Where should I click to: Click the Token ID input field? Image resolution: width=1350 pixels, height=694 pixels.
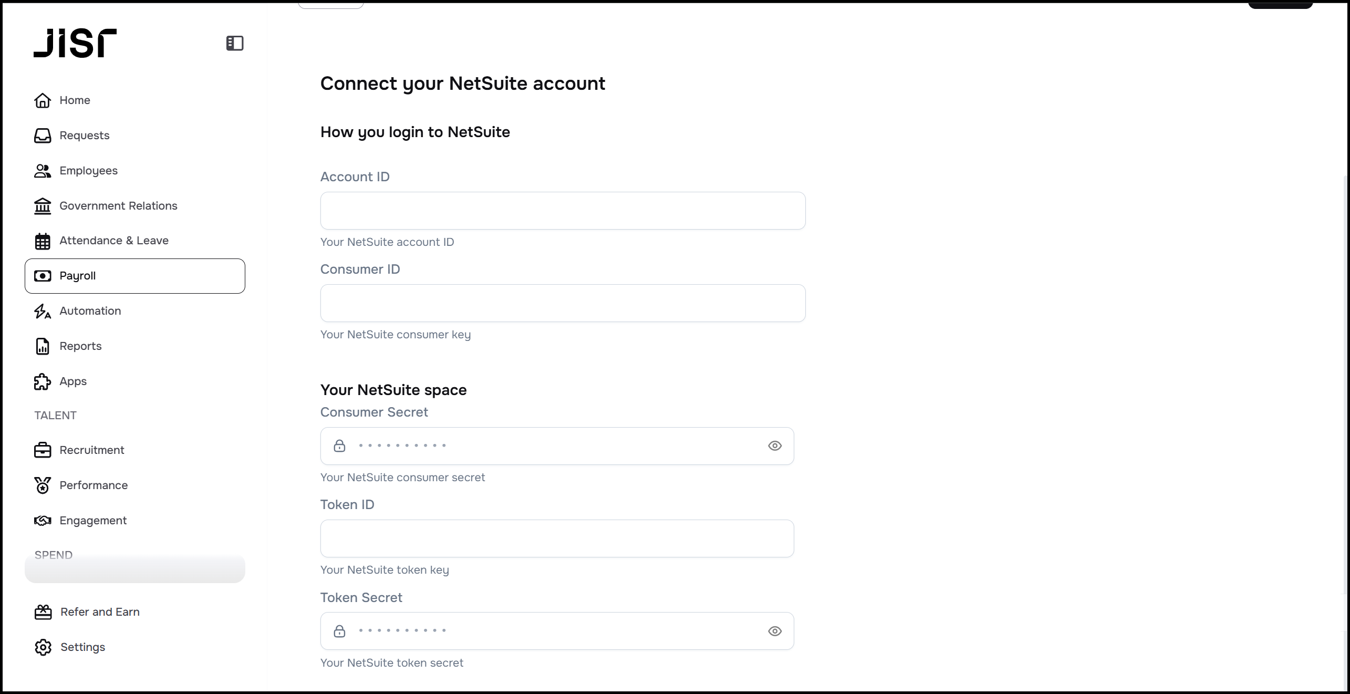click(x=557, y=538)
